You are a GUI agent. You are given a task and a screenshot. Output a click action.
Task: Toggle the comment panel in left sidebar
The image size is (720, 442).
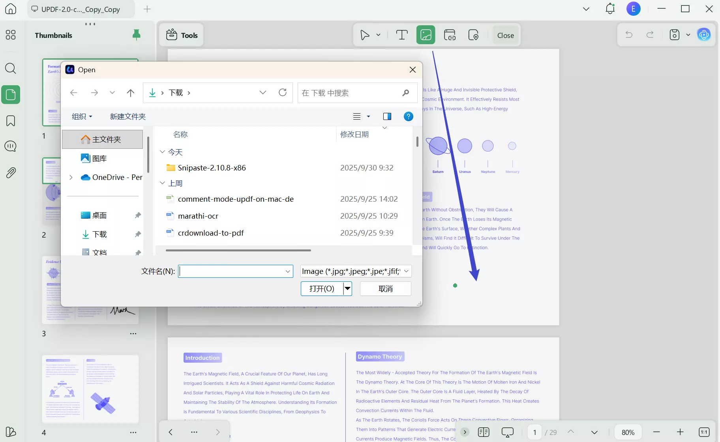coord(11,146)
